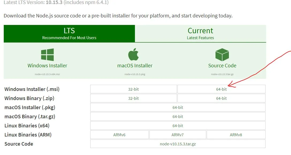The height and width of the screenshot is (155, 291).
Task: Download 32-bit Windows Binary (.zip)
Action: tap(133, 98)
